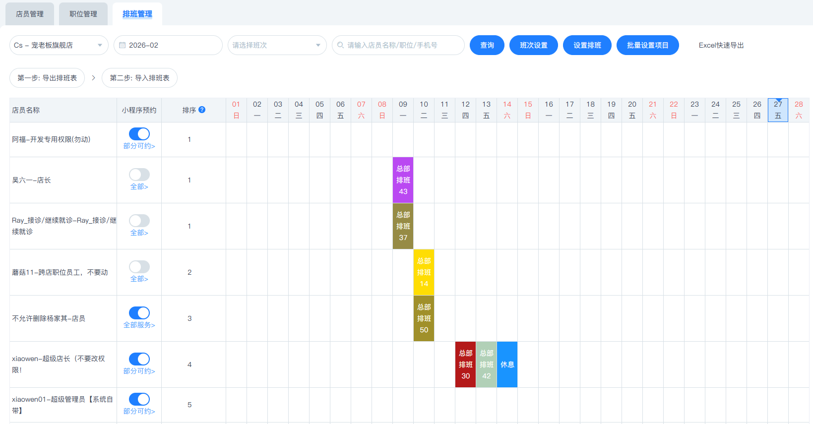813x424 pixels.
Task: Expand 部分可约> for xiaowen-超级店长
Action: [139, 371]
